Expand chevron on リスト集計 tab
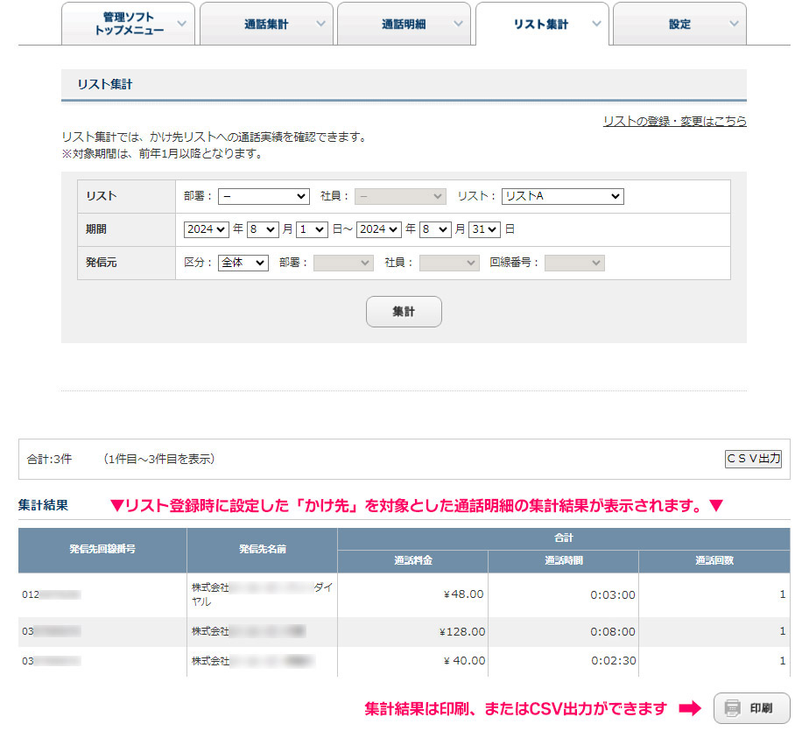 coord(596,25)
